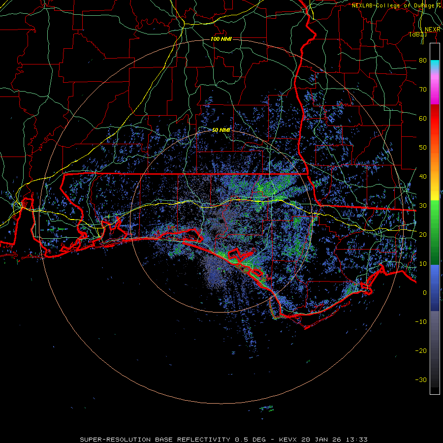Click the blue band of the color bar

pos(435,287)
